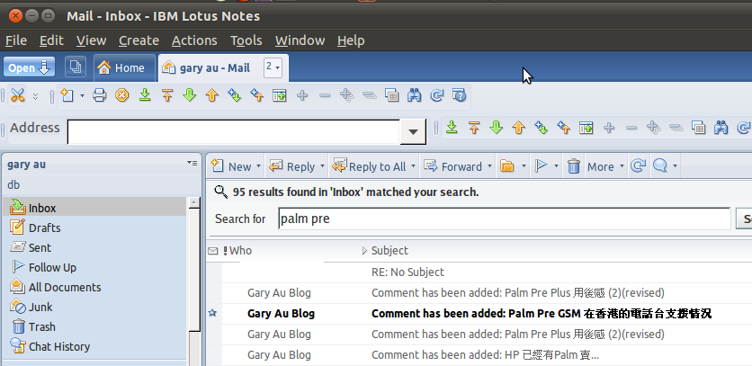Image resolution: width=752 pixels, height=366 pixels.
Task: Open the Follow Up folder
Action: pos(52,267)
